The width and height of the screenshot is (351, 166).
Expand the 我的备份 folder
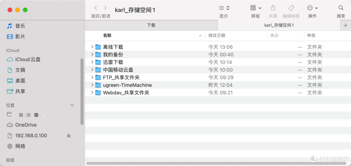[x=92, y=54]
